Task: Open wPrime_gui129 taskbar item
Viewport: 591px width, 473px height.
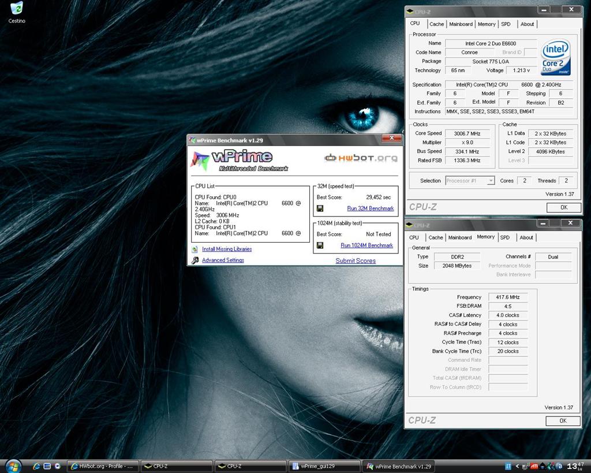Action: [324, 466]
